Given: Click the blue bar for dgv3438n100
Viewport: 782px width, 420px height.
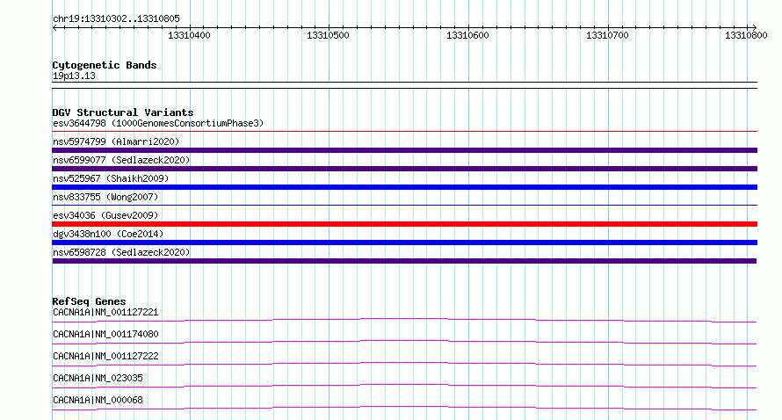Looking at the screenshot, I should click(404, 243).
